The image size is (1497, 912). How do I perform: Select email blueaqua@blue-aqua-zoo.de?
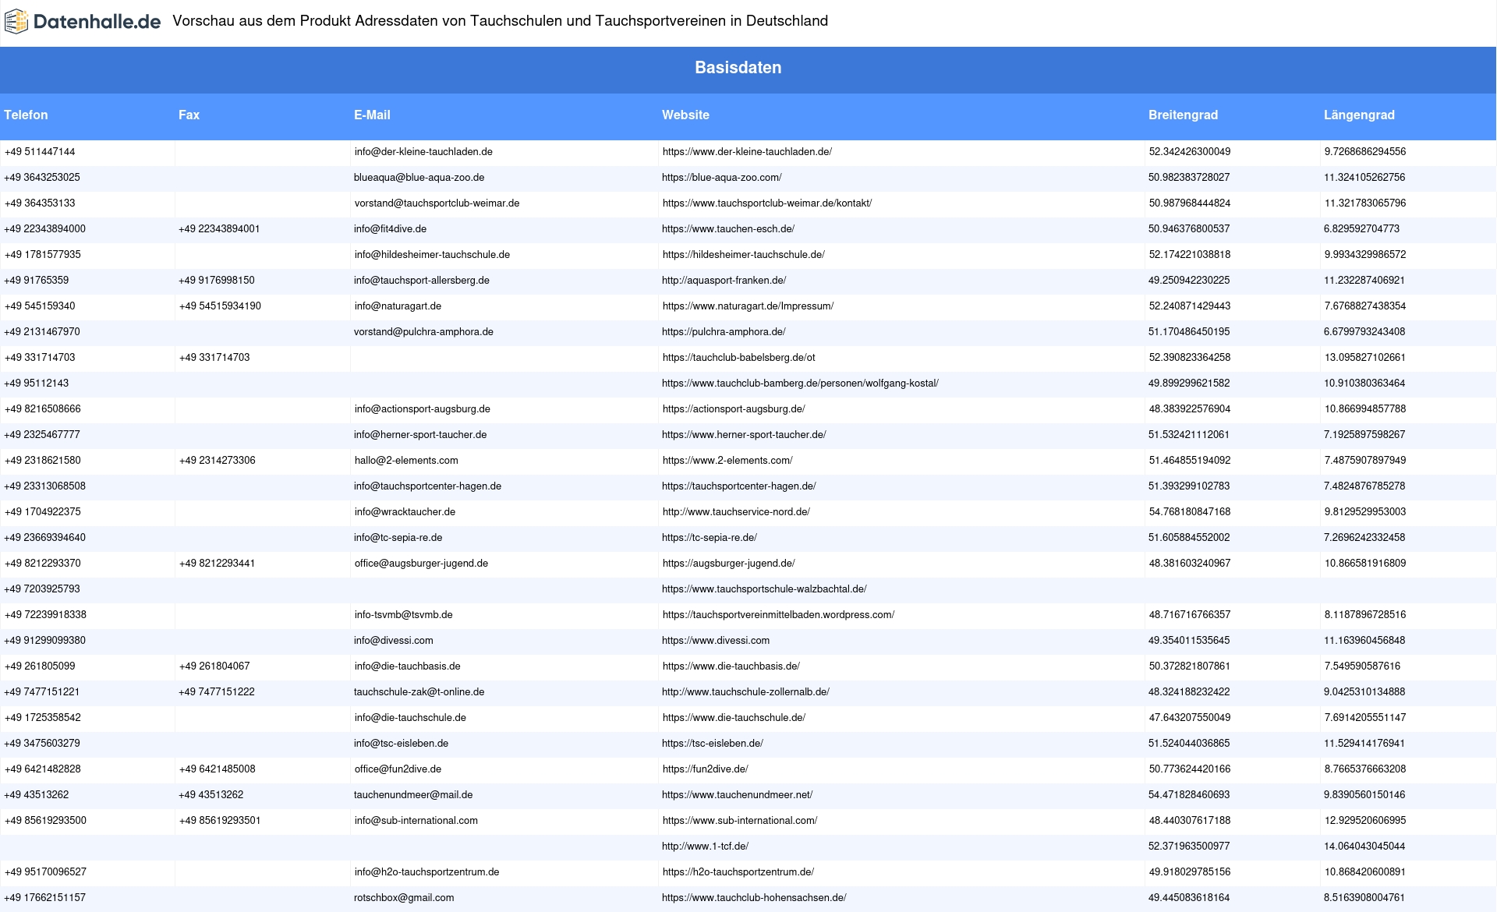(x=419, y=178)
